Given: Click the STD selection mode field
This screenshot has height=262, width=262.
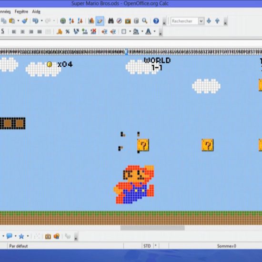Looking at the screenshot, I should (147, 246).
